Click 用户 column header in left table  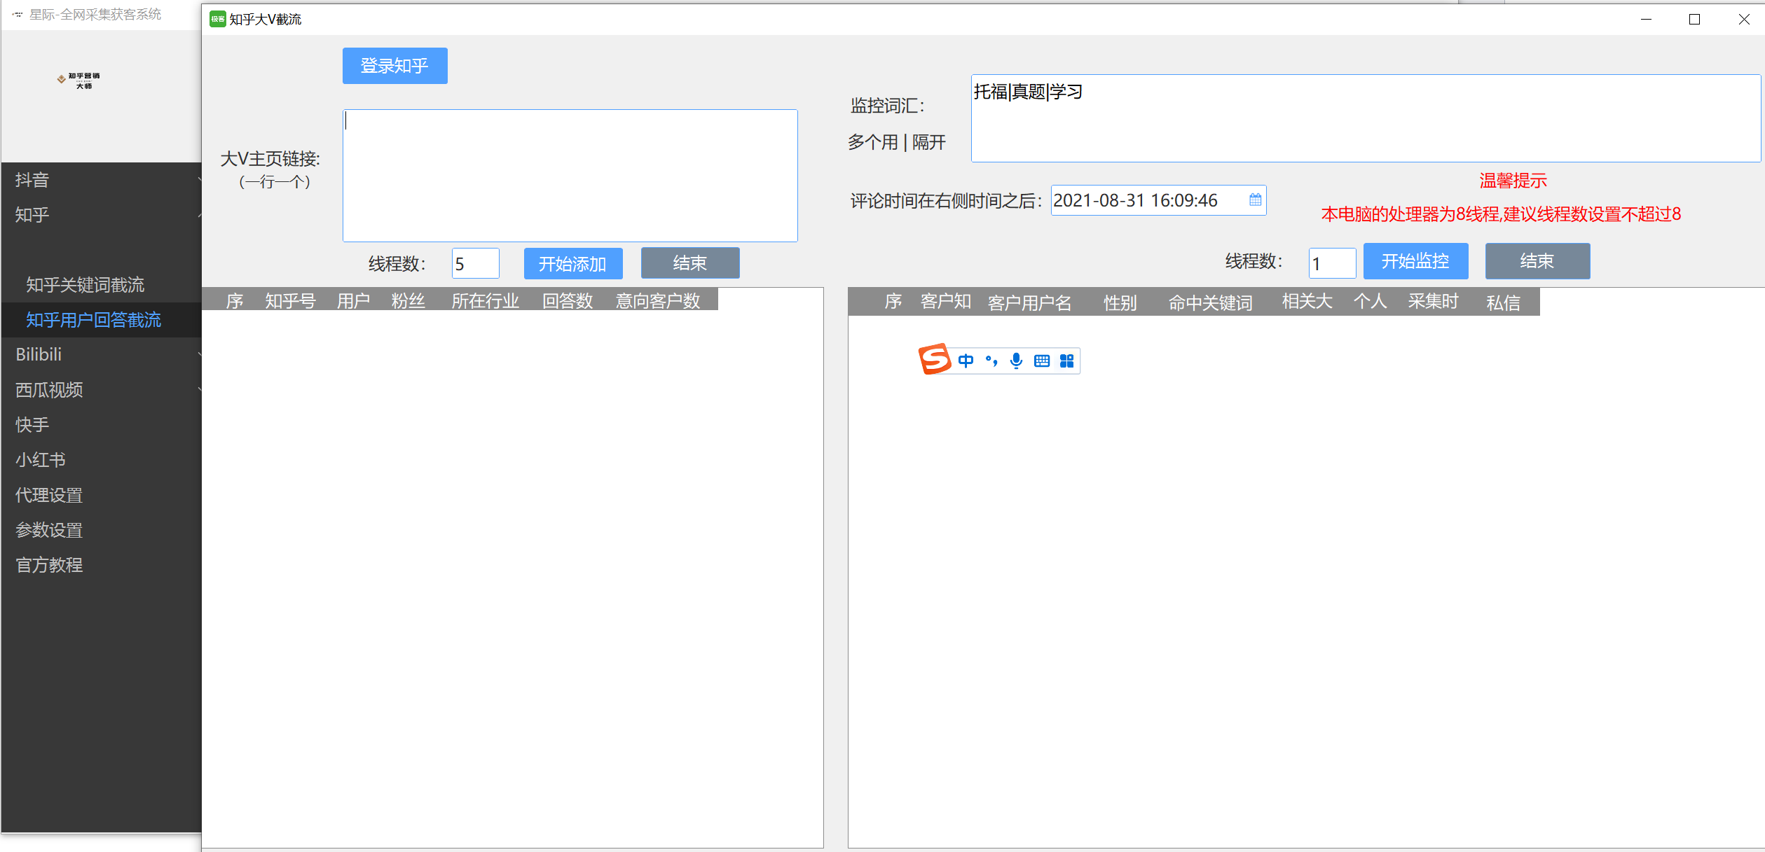point(353,301)
